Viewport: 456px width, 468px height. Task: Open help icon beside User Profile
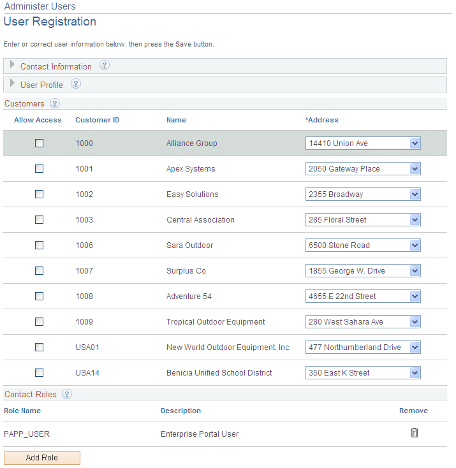tap(76, 84)
